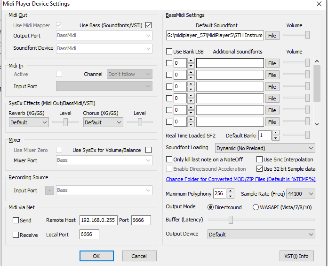This screenshot has height=266, width=328.
Task: Increase Maximum Polyphony with up arrow
Action: point(230,191)
